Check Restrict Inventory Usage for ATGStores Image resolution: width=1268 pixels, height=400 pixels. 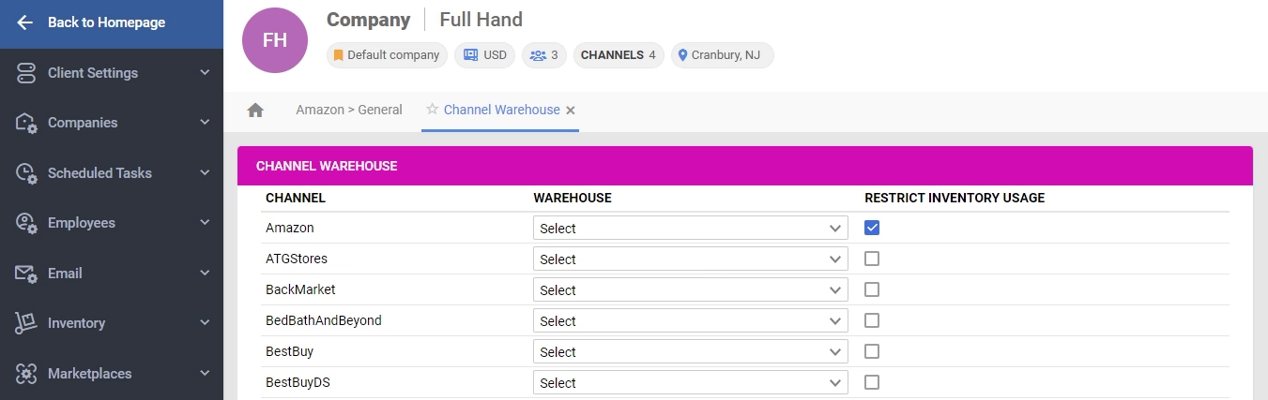872,259
